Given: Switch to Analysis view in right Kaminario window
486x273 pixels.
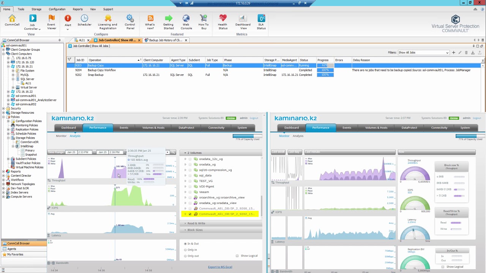Looking at the screenshot, I should (x=298, y=136).
